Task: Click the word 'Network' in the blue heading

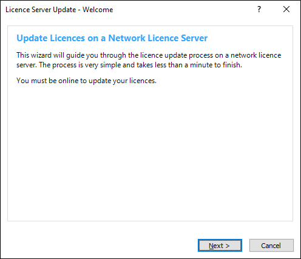Action: 127,38
